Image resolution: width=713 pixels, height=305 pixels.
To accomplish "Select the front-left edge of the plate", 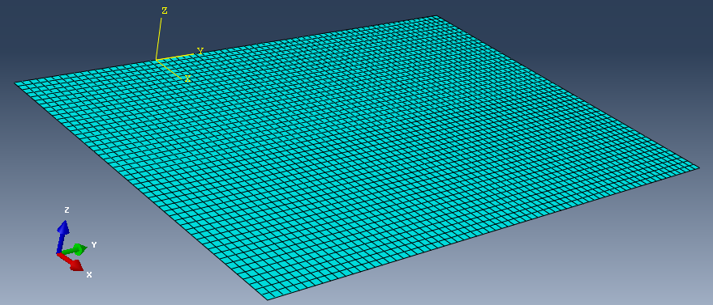I will (141, 190).
